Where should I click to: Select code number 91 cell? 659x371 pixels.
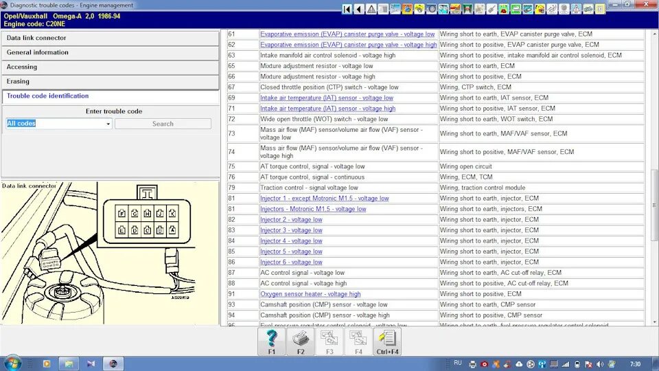242,294
